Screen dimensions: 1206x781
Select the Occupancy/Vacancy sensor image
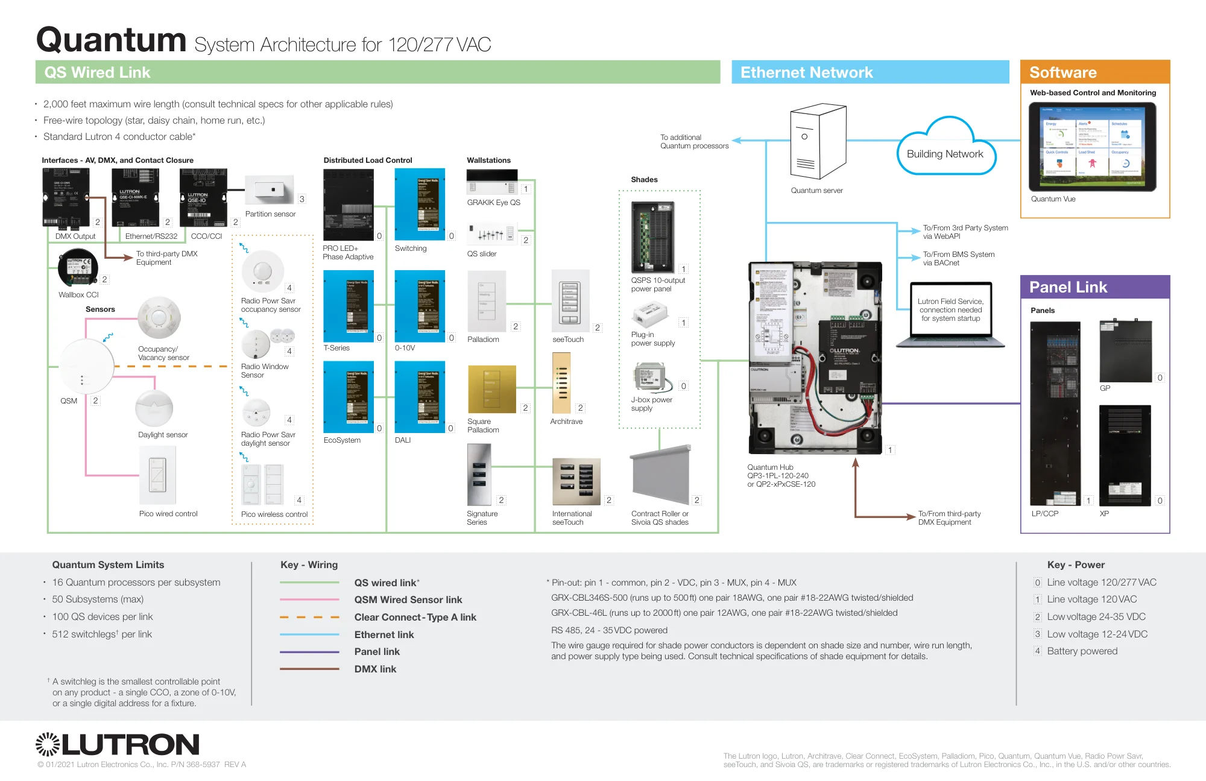click(x=159, y=317)
